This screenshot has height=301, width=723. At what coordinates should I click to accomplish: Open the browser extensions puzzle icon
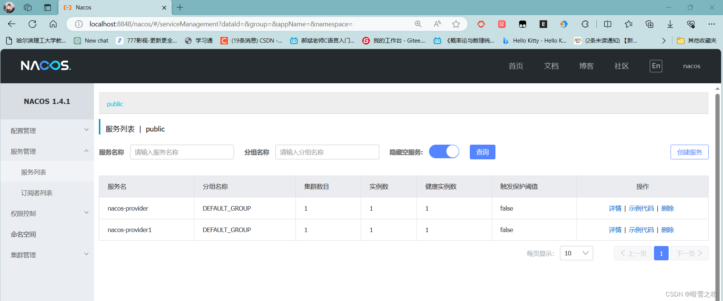pyautogui.click(x=585, y=24)
